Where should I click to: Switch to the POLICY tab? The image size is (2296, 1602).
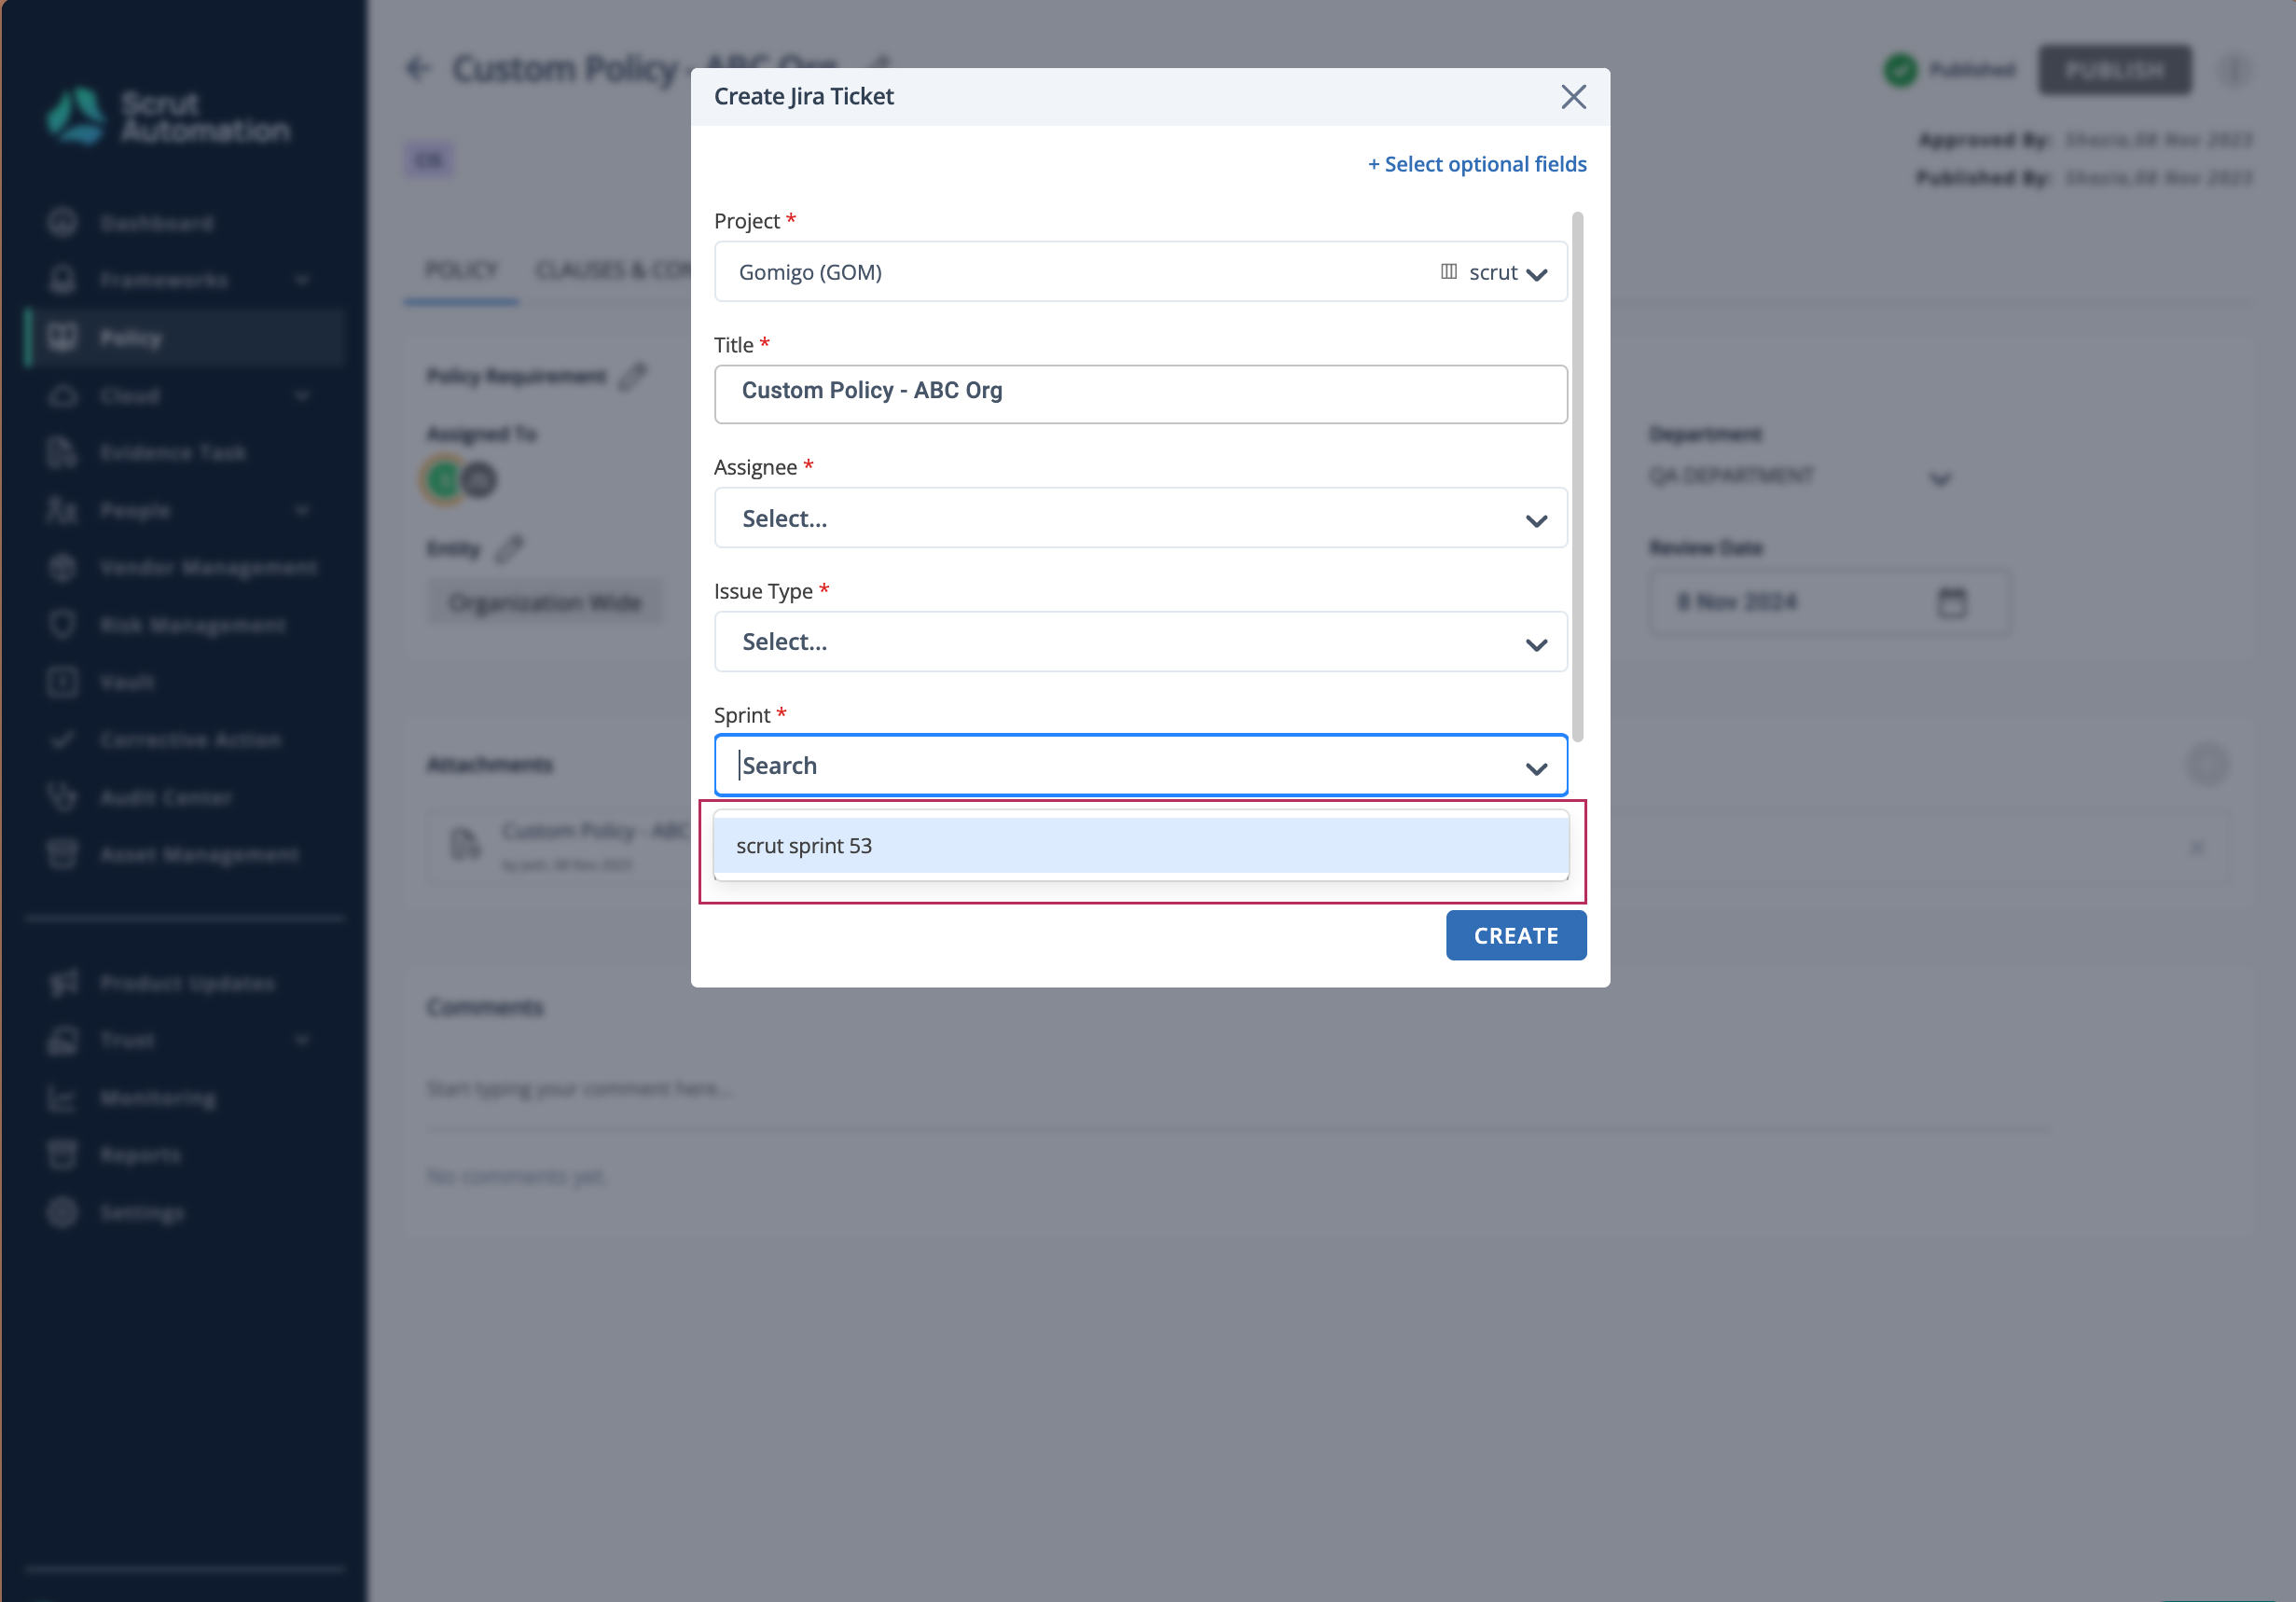click(461, 270)
